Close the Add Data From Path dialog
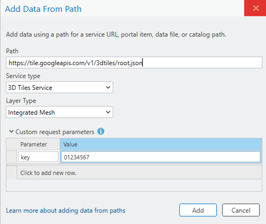 (x=256, y=8)
